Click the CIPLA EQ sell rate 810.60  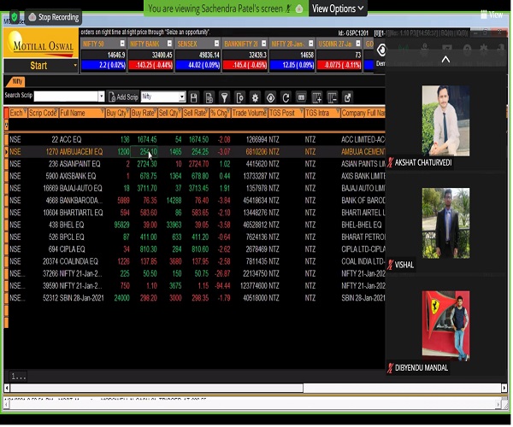click(200, 250)
